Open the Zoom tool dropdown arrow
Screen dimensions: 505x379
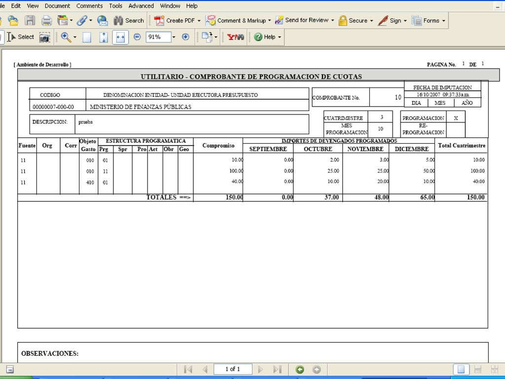(x=75, y=37)
